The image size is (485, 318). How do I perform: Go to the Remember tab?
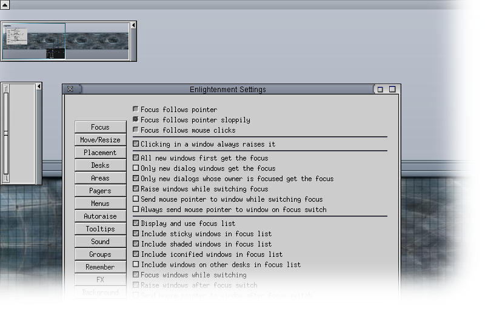100,267
